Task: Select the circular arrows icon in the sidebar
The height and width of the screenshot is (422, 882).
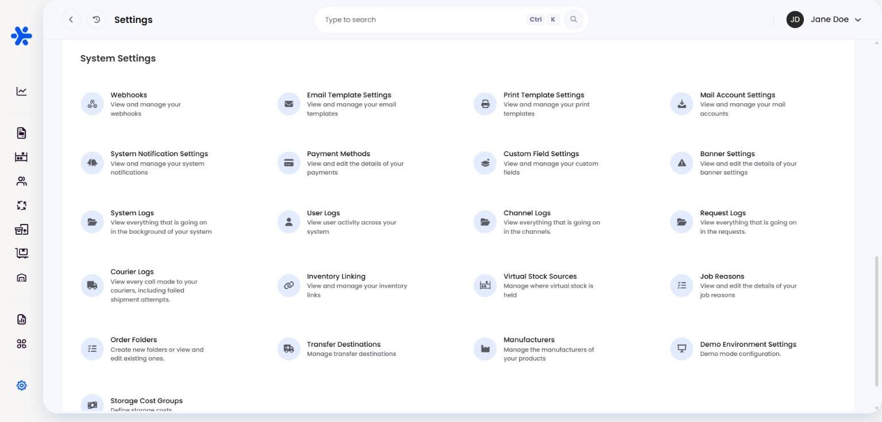Action: coord(21,206)
